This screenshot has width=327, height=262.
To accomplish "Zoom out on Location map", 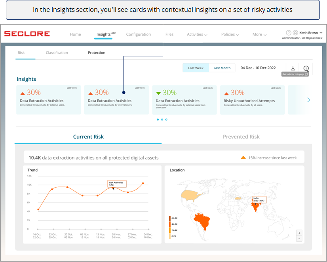I will tap(299, 239).
